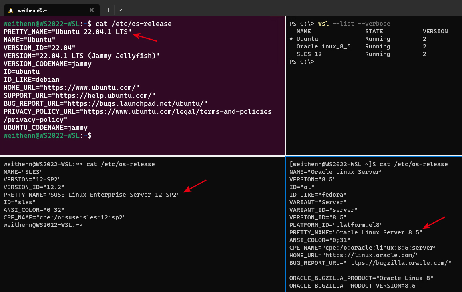The image size is (462, 292).
Task: Select the ORACLE_BUGZILLA_PRODUCT="Oracle Linux 8" line
Action: [x=362, y=278]
